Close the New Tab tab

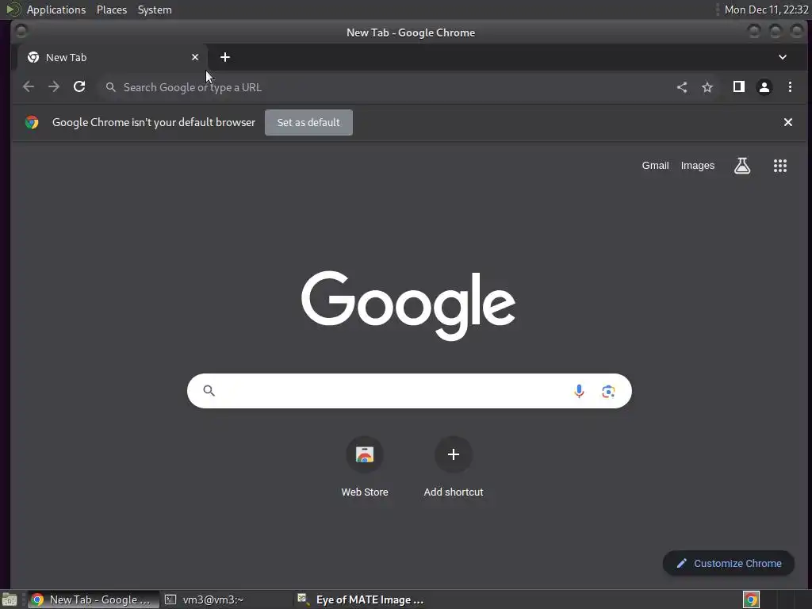(195, 57)
